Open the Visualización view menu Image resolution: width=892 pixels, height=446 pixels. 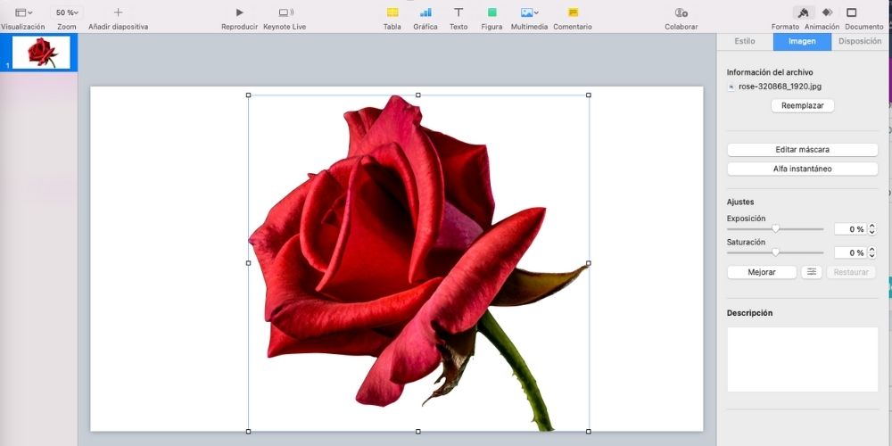23,12
